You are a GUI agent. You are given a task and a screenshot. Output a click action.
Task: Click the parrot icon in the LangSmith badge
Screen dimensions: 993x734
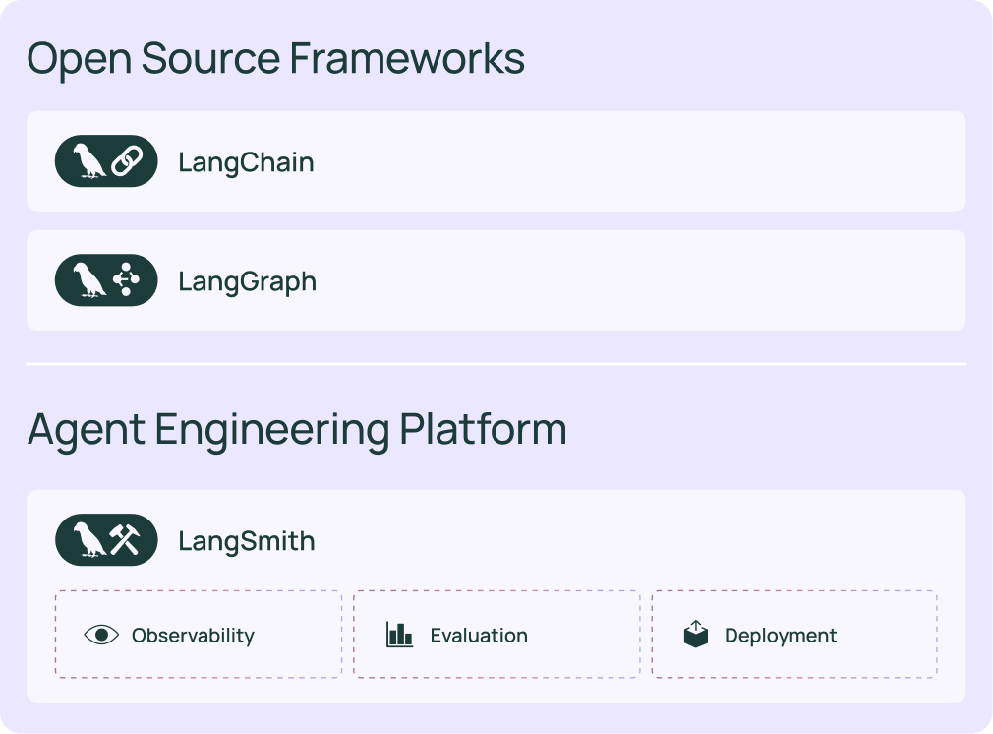click(89, 540)
